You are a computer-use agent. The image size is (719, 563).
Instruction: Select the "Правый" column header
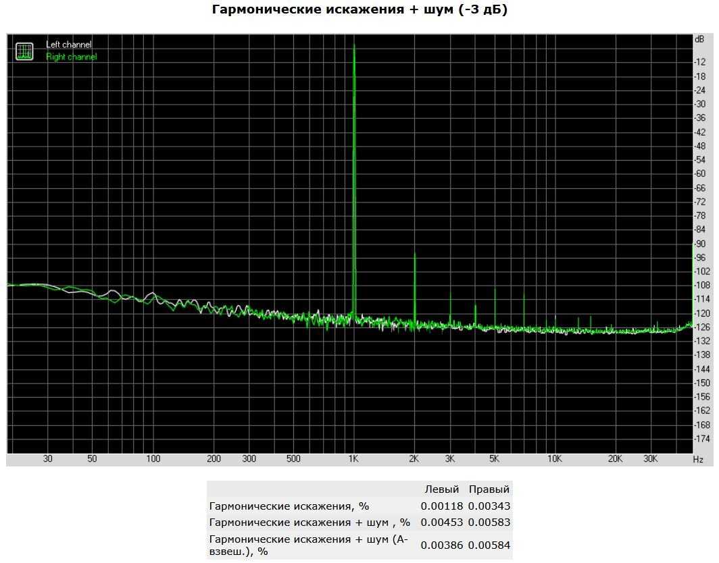pyautogui.click(x=489, y=489)
